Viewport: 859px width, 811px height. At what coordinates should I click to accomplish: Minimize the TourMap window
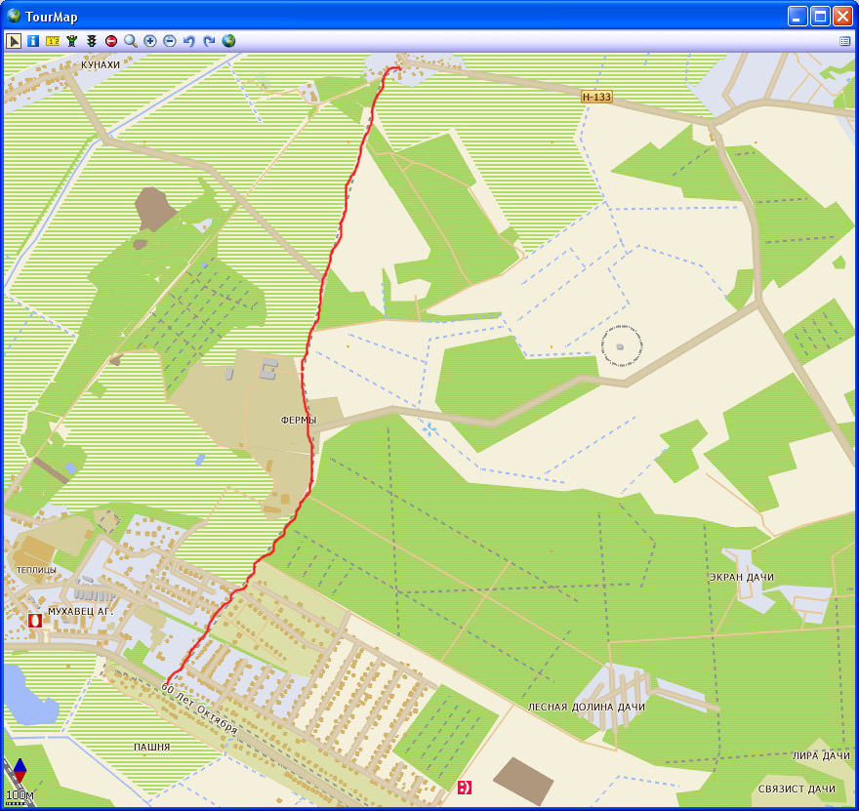coord(798,17)
